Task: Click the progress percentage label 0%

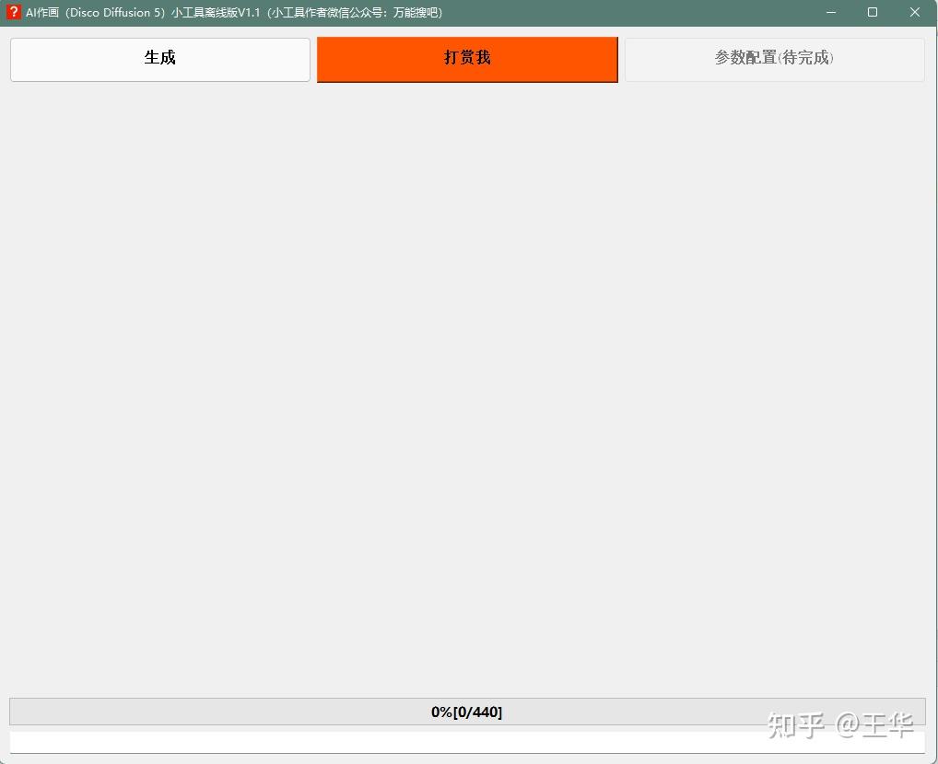Action: tap(440, 711)
